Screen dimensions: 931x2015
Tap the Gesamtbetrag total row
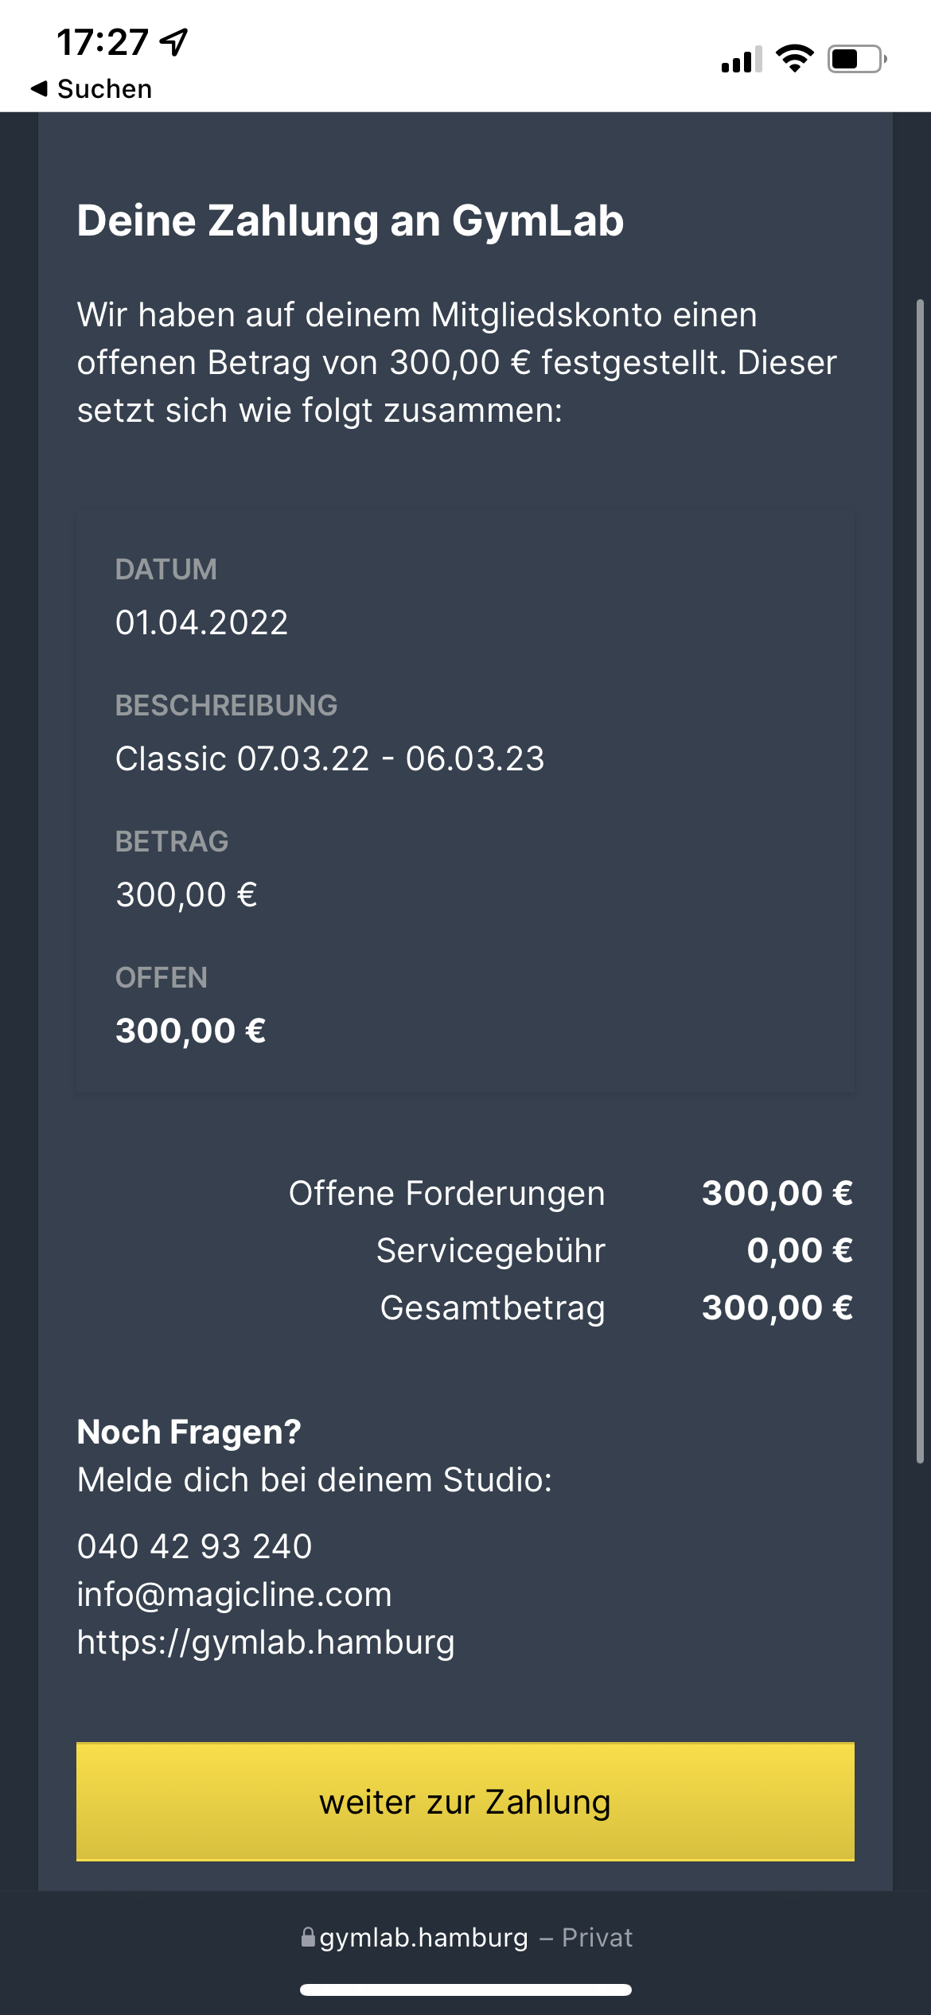coord(617,1308)
